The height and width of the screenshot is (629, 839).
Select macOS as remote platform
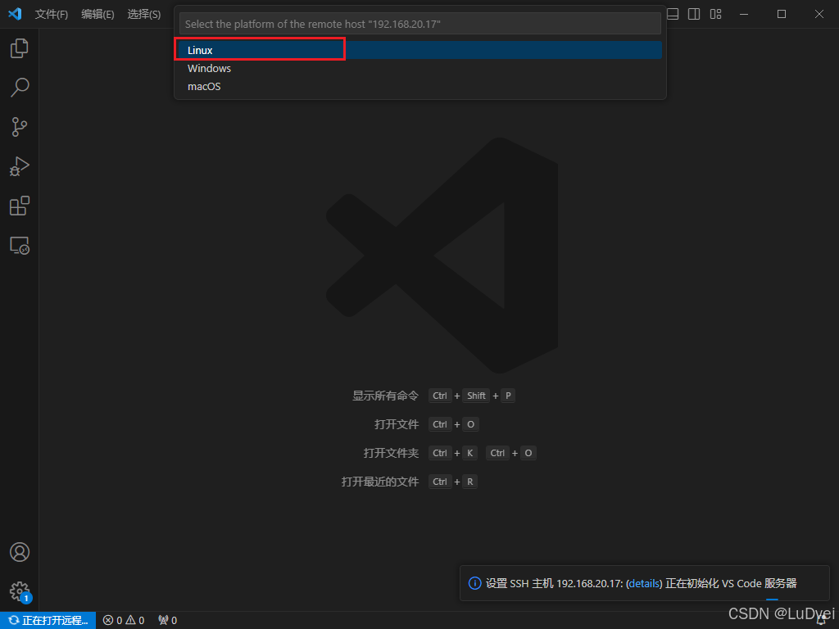420,87
